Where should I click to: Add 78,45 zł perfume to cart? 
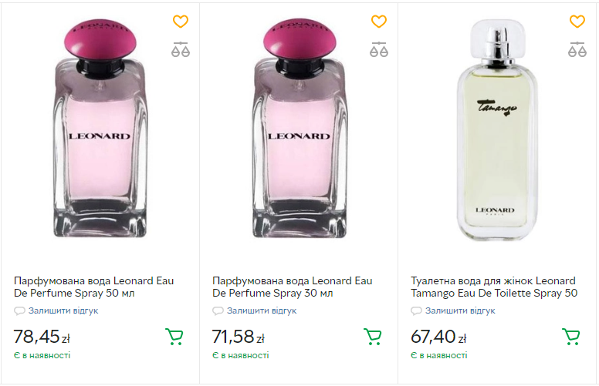pos(174,337)
